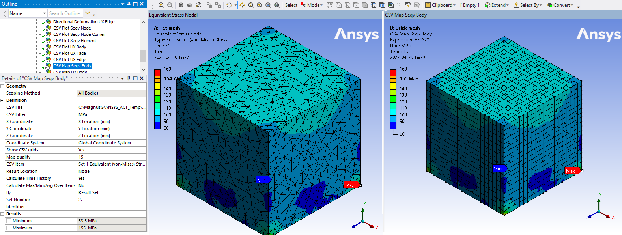Viewport: 622px width, 235px height.
Task: Click the Select mode red arrow icon
Action: coord(303,5)
